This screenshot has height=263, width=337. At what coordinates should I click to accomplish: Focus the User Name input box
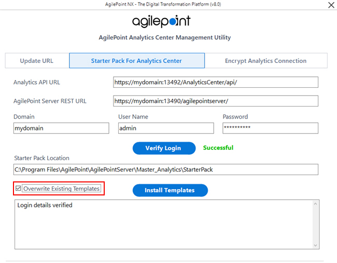click(x=166, y=128)
